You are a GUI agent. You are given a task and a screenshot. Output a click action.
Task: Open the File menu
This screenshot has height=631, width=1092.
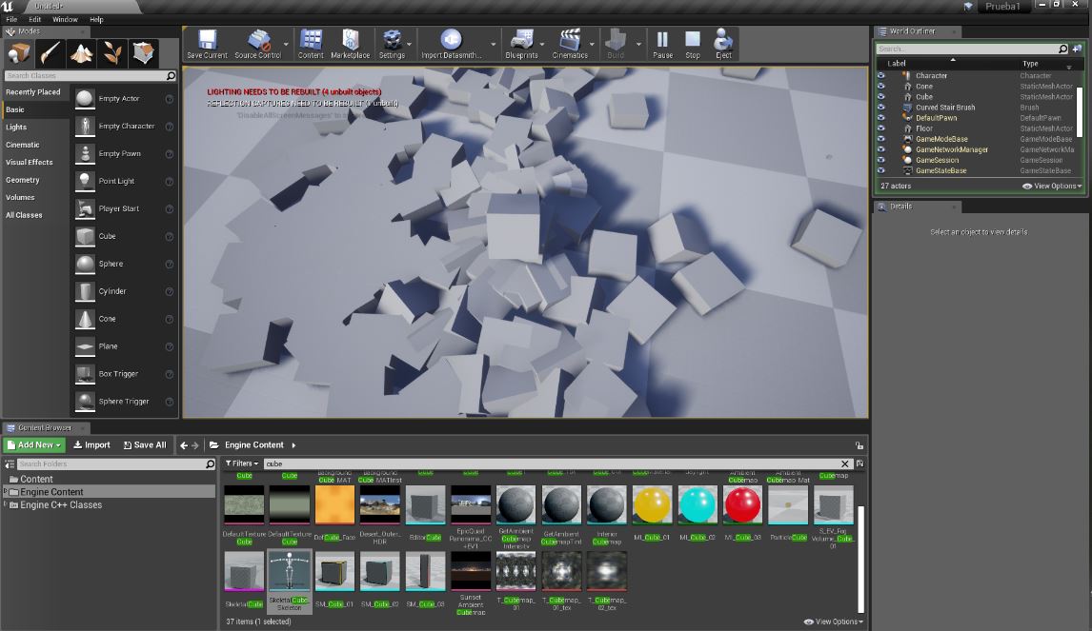click(11, 19)
